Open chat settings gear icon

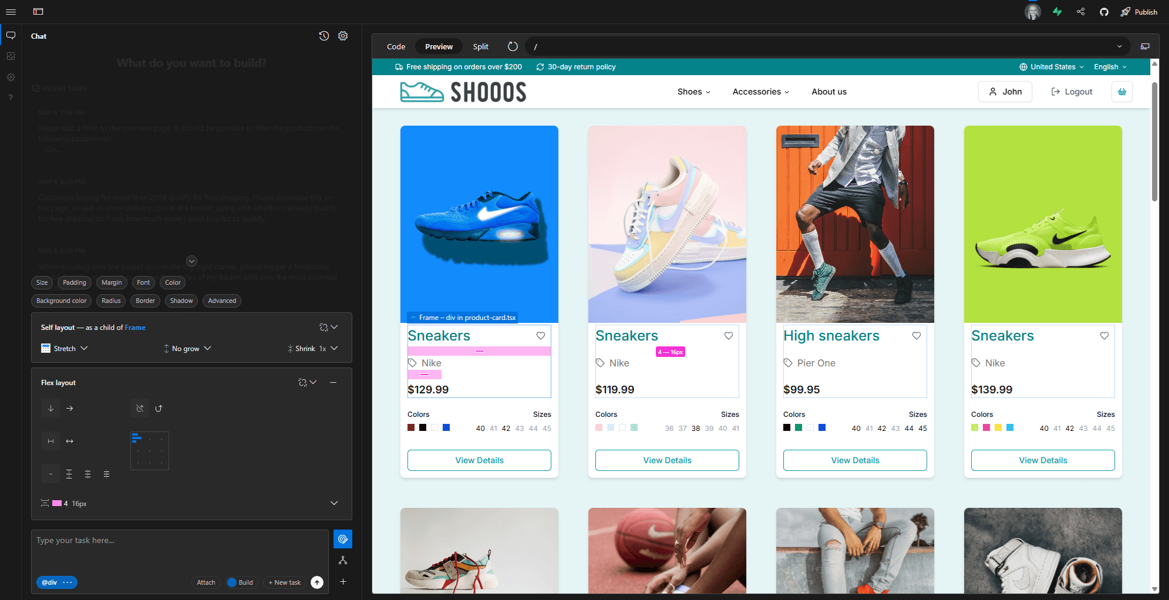pos(343,36)
